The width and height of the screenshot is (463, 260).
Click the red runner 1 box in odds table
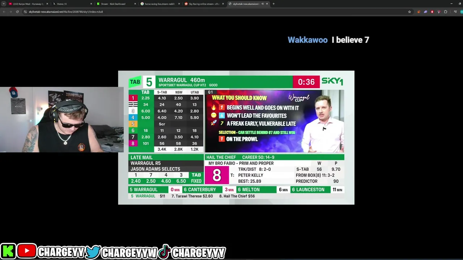[x=133, y=98]
